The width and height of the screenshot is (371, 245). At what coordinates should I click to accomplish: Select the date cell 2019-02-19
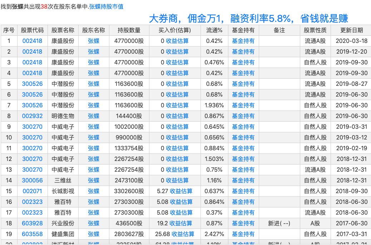tap(351, 148)
